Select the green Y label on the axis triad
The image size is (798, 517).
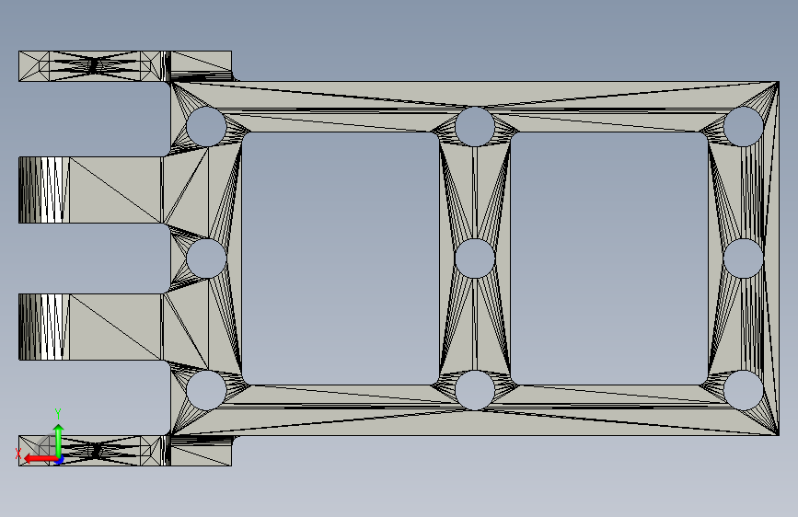[x=58, y=414]
